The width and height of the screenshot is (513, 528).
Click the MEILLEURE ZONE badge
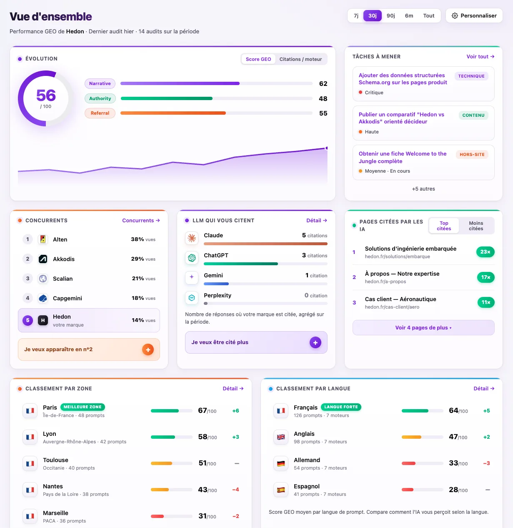tap(83, 407)
